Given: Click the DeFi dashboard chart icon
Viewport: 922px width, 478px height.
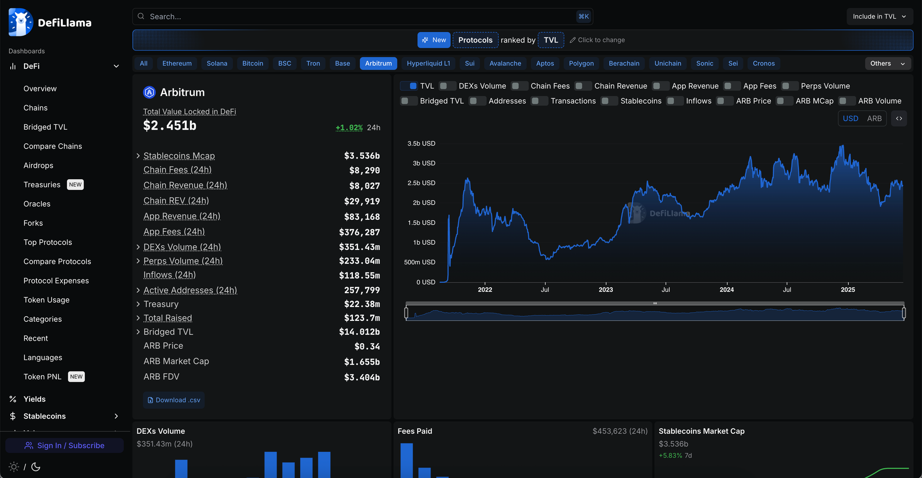Looking at the screenshot, I should click(x=12, y=66).
